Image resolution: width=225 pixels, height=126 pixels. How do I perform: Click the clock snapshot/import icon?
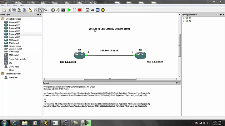(53, 10)
